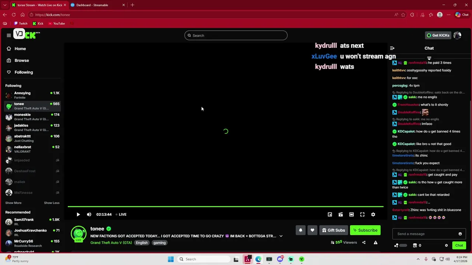Open Discord from the taskbar
472x265 pixels.
[x=280, y=259]
